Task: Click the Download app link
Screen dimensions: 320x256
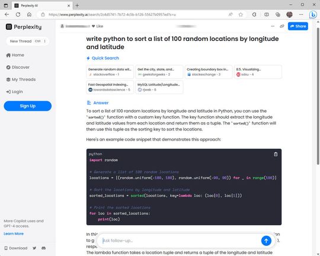Action: [16, 248]
